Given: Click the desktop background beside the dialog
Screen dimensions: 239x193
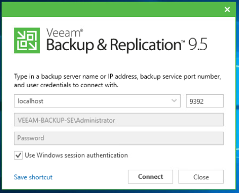Looking at the screenshot, I should [237, 106].
